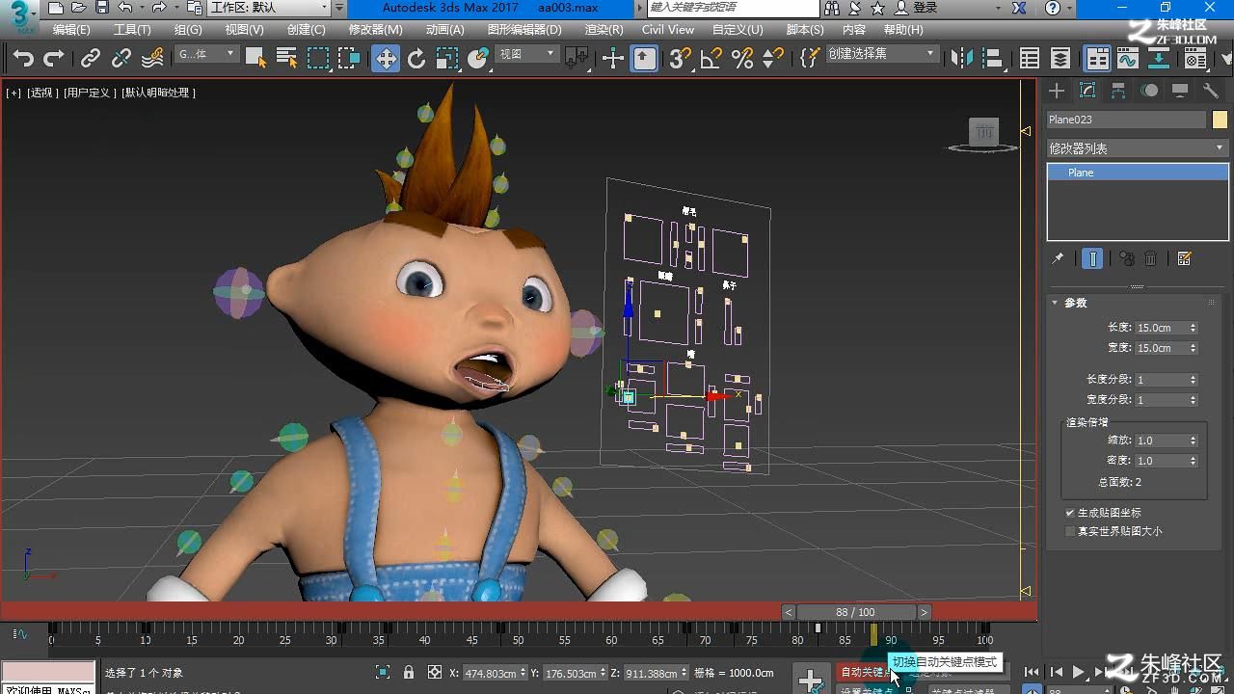Screen dimensions: 1234x694
Task: Open the Render Setup icon
Action: tap(1195, 59)
